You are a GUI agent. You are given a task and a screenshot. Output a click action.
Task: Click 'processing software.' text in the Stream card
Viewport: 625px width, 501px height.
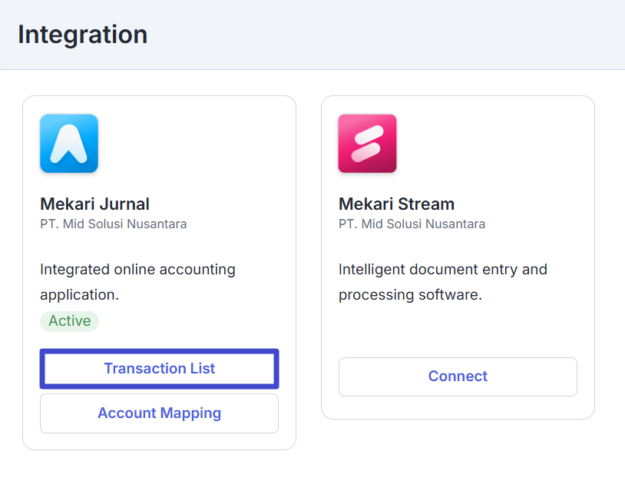tap(410, 295)
